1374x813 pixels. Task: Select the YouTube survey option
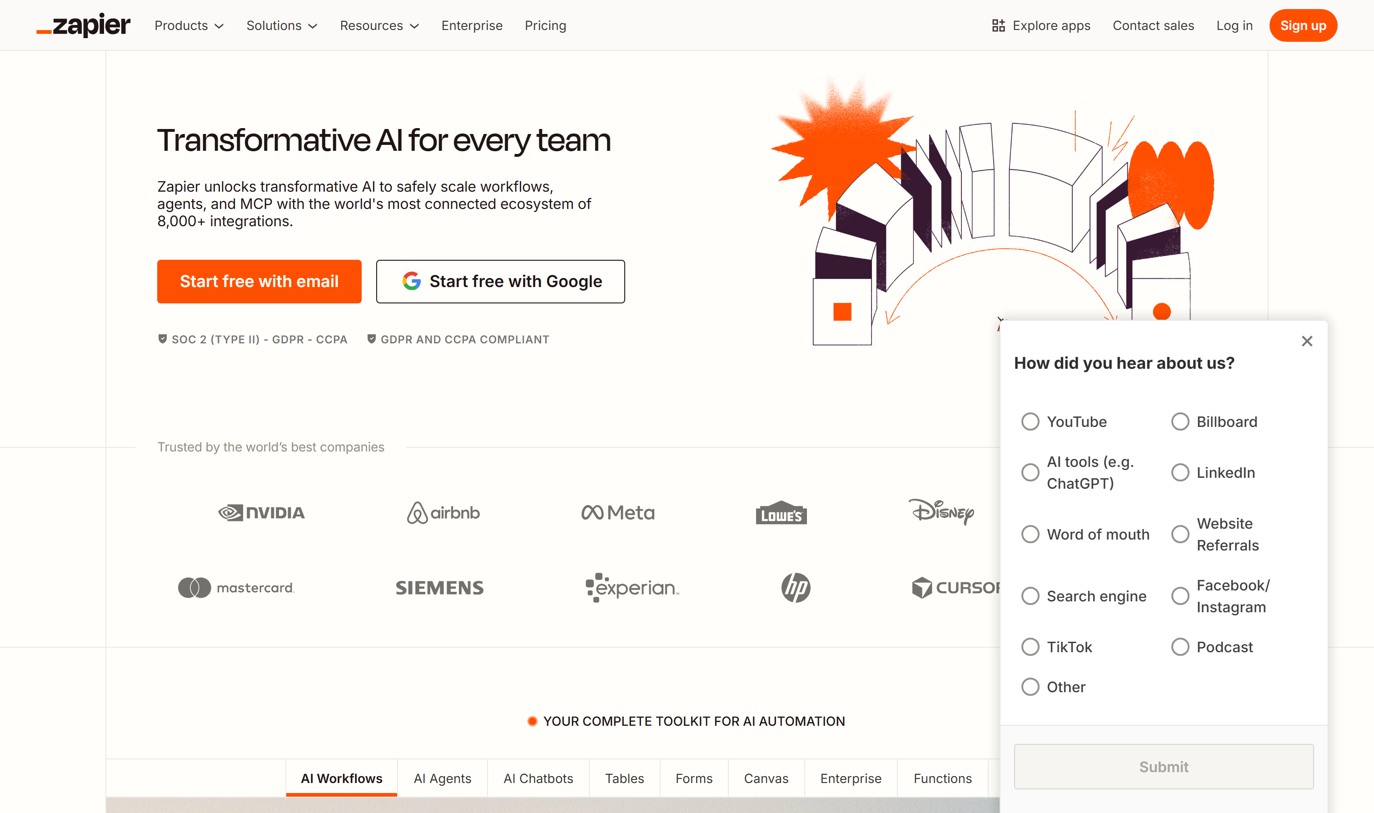pyautogui.click(x=1030, y=421)
